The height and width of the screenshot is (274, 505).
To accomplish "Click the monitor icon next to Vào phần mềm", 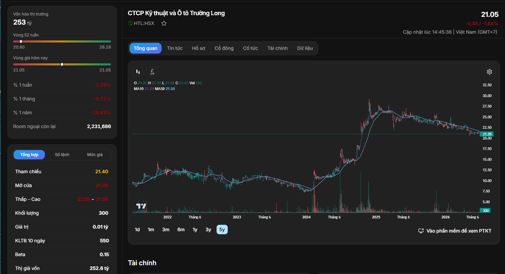I will [421, 231].
